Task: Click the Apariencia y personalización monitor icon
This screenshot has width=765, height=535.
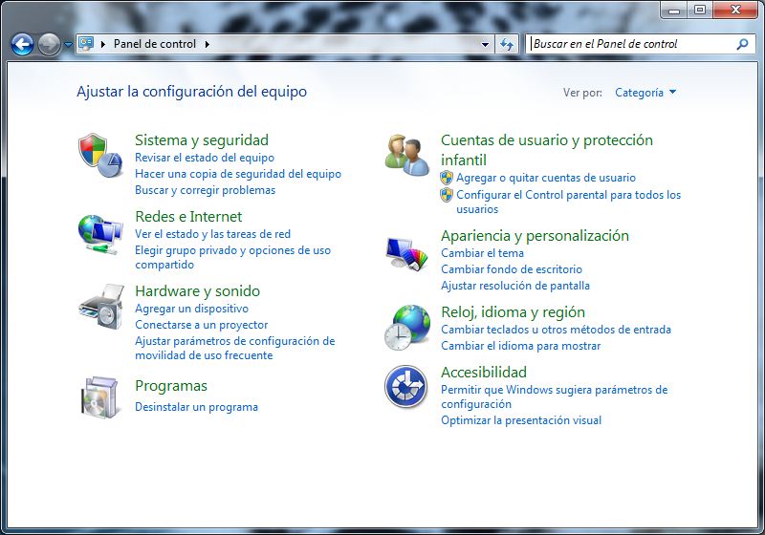Action: point(406,252)
